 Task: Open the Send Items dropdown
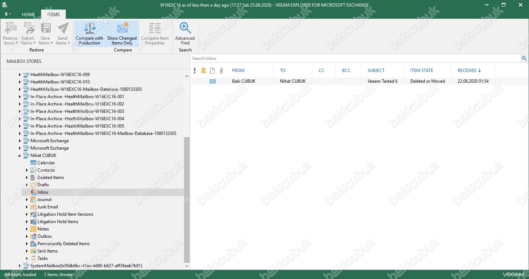(62, 33)
